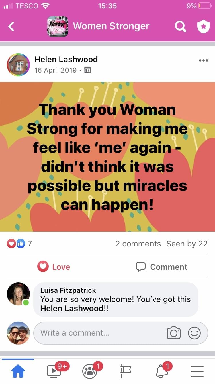Open Women Stronger group thumbnail
The width and height of the screenshot is (215, 384).
[58, 26]
